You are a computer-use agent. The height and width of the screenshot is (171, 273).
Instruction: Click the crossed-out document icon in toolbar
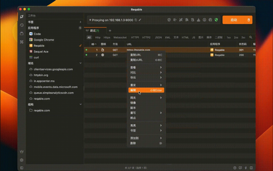tap(193, 20)
